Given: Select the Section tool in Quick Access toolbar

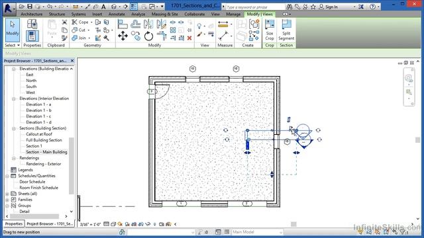Looking at the screenshot, I should point(125,7).
